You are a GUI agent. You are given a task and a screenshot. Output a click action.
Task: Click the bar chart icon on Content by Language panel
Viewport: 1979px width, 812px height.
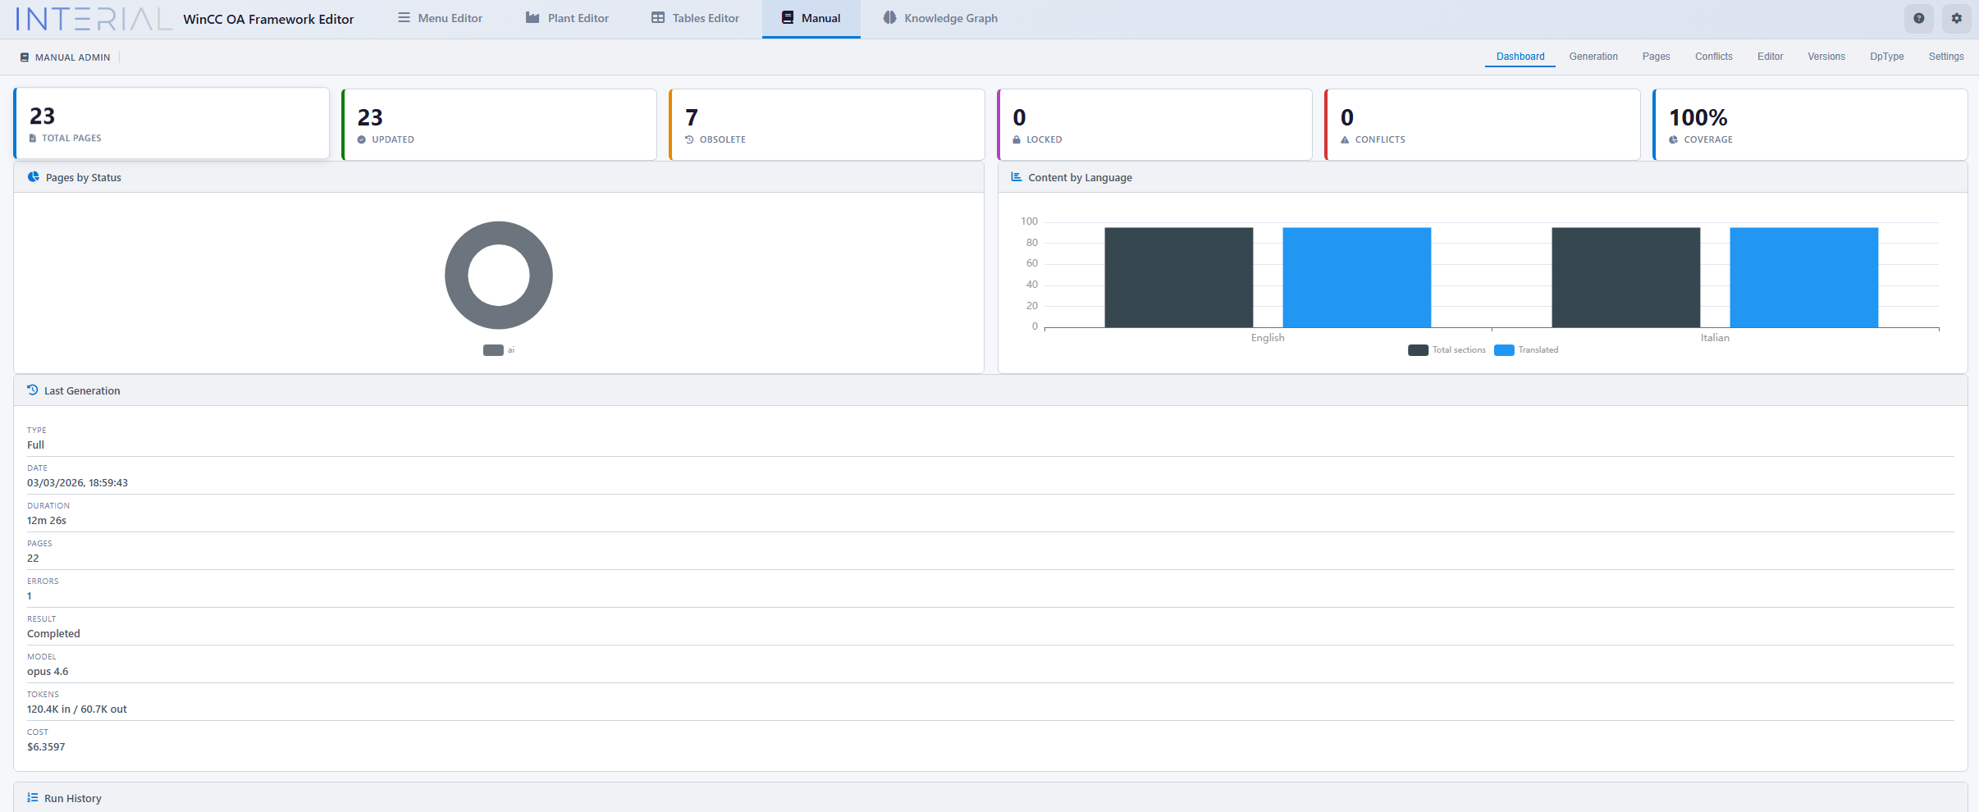(1017, 177)
